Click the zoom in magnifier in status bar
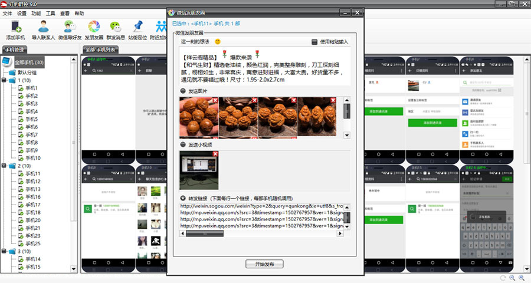Image resolution: width=531 pixels, height=283 pixels. click(522, 278)
